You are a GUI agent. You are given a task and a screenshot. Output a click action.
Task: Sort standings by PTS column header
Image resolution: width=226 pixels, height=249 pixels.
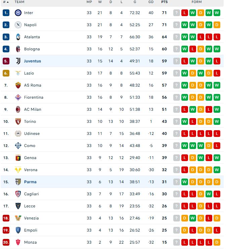tap(164, 2)
